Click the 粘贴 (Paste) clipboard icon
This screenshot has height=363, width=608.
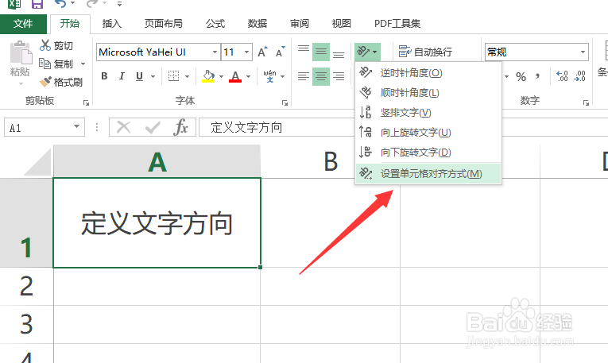tap(21, 52)
